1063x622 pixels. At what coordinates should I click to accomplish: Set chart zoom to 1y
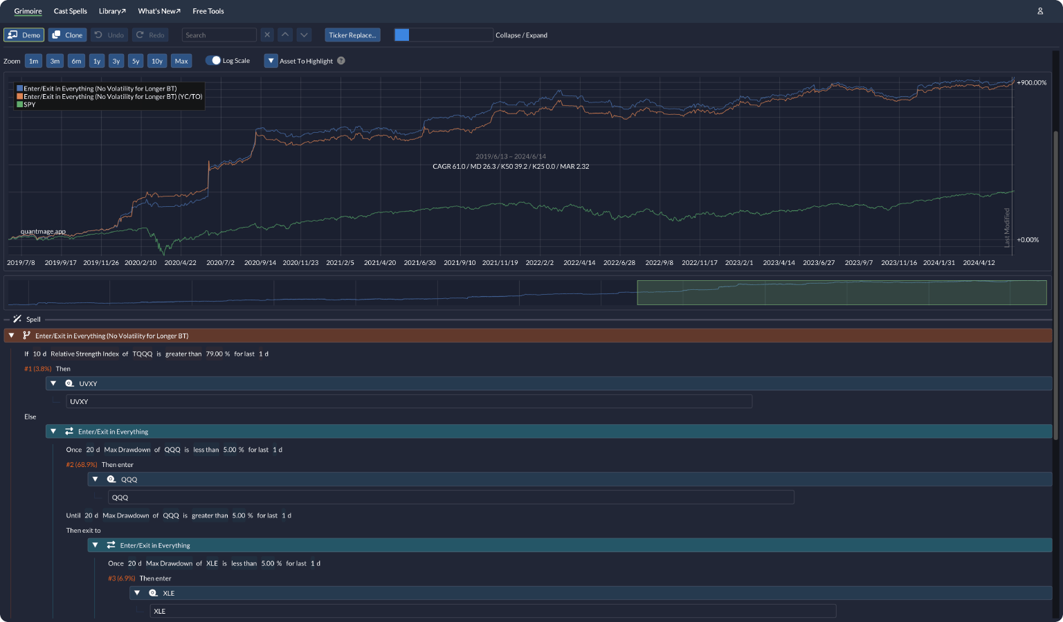(97, 61)
